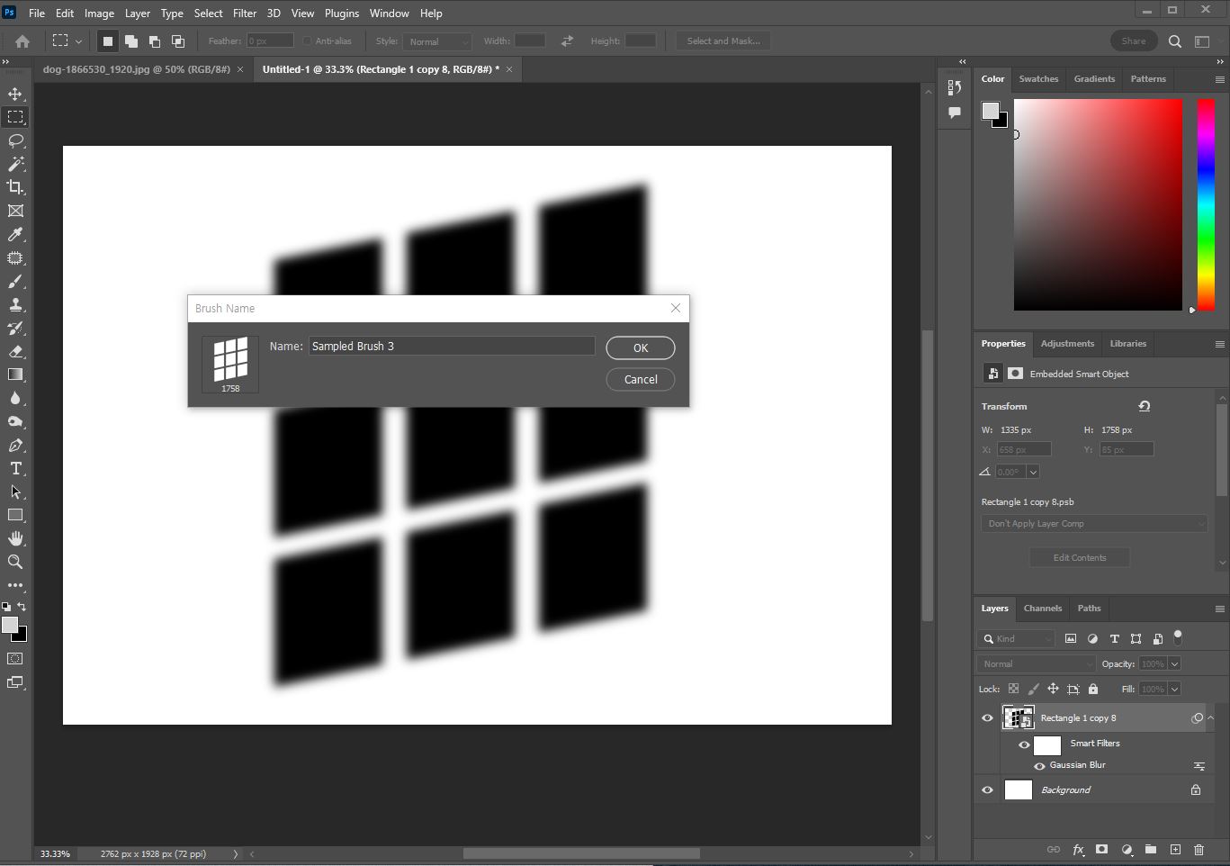Add a layer style with fx icon
1230x866 pixels.
point(1078,849)
